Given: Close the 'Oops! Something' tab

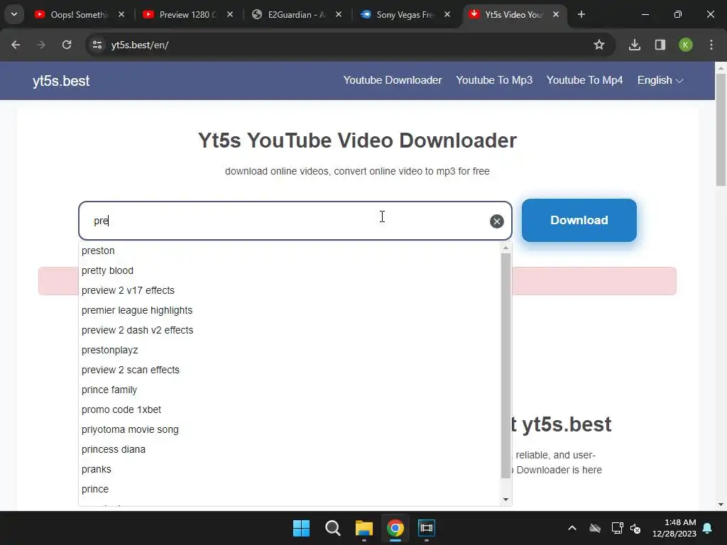Looking at the screenshot, I should [x=121, y=14].
